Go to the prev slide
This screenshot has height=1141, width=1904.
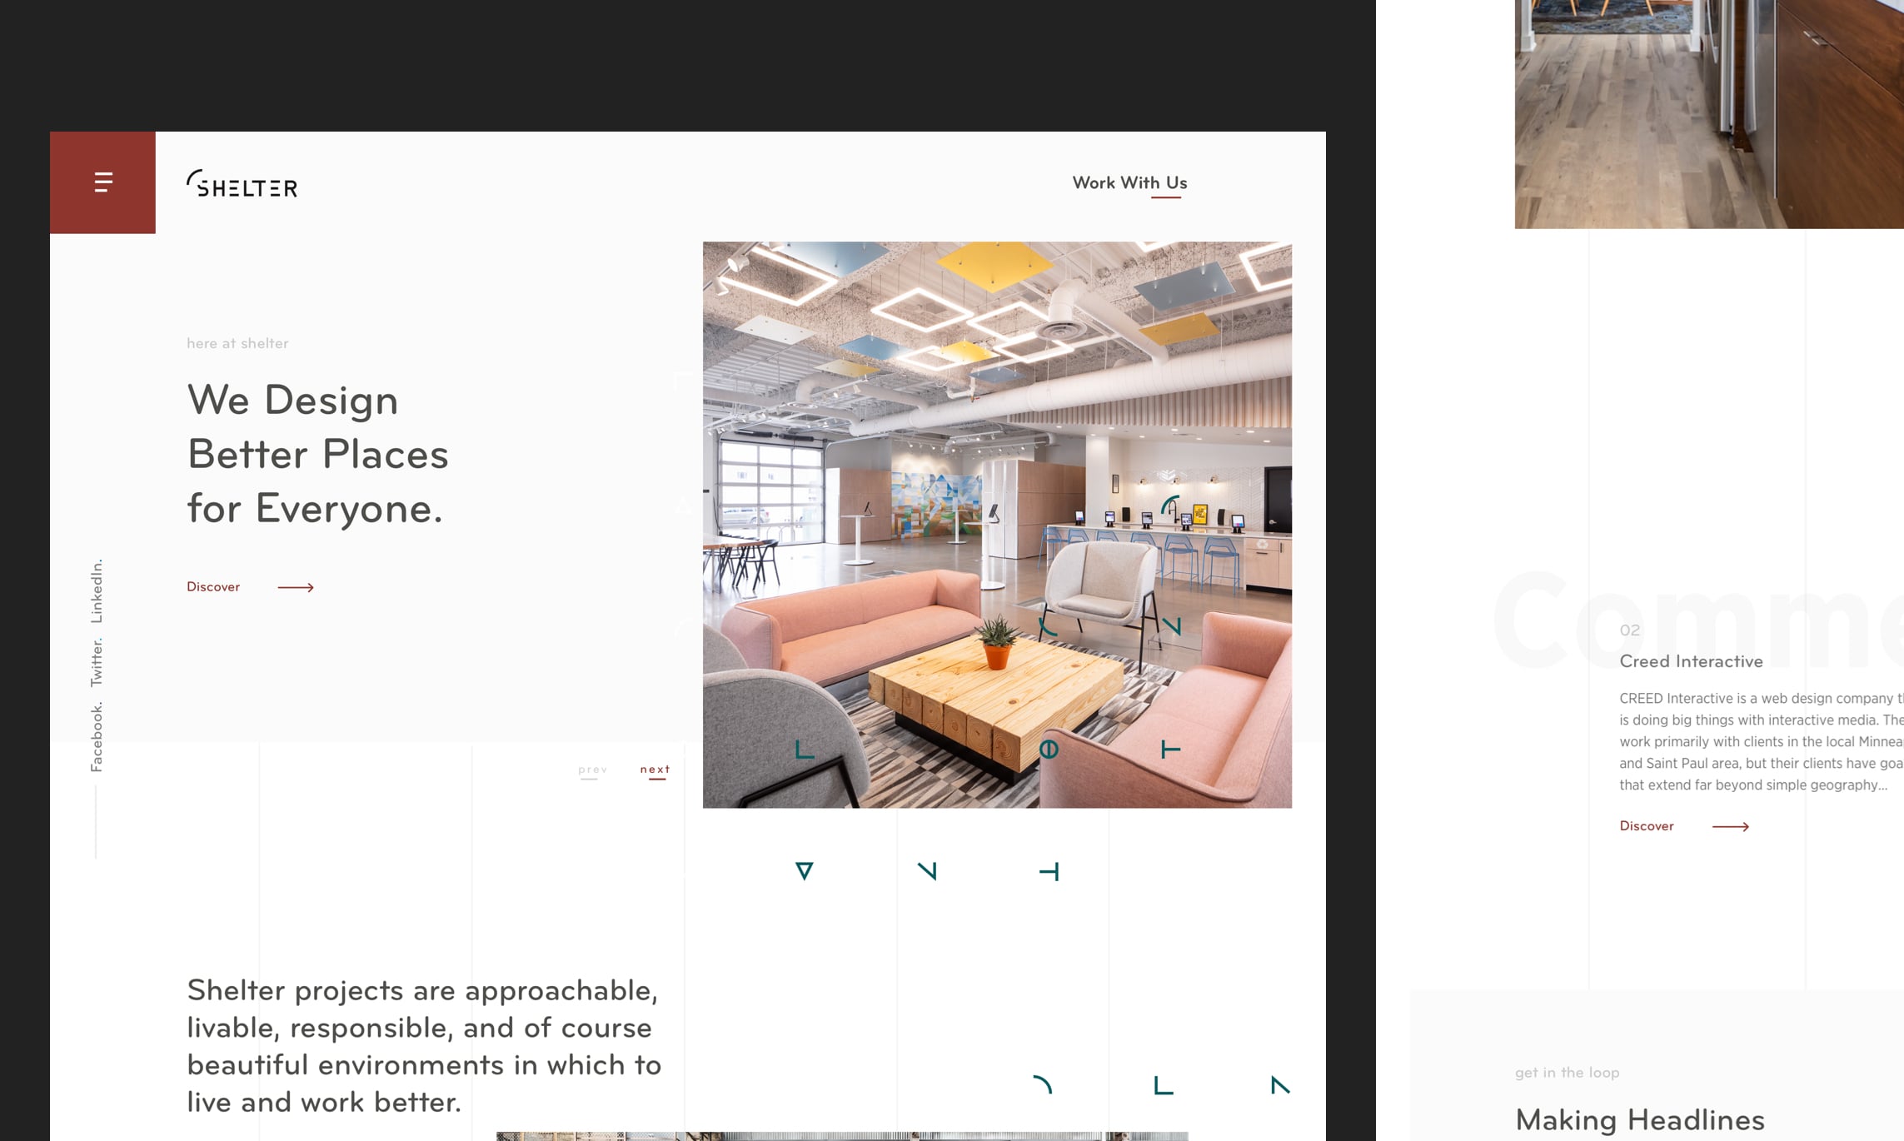pos(592,770)
